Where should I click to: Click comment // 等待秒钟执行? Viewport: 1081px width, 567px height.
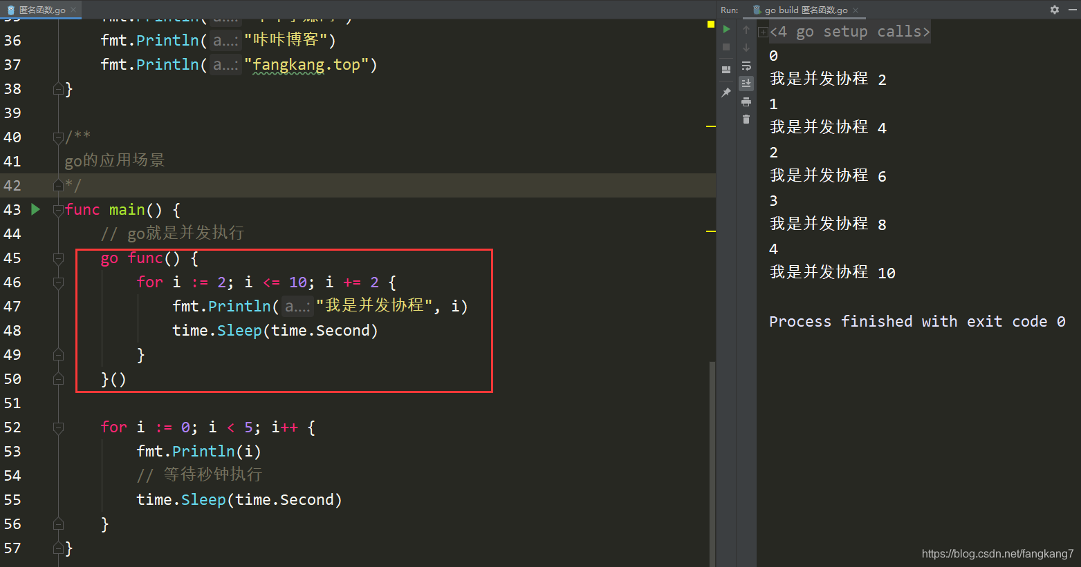click(x=199, y=475)
